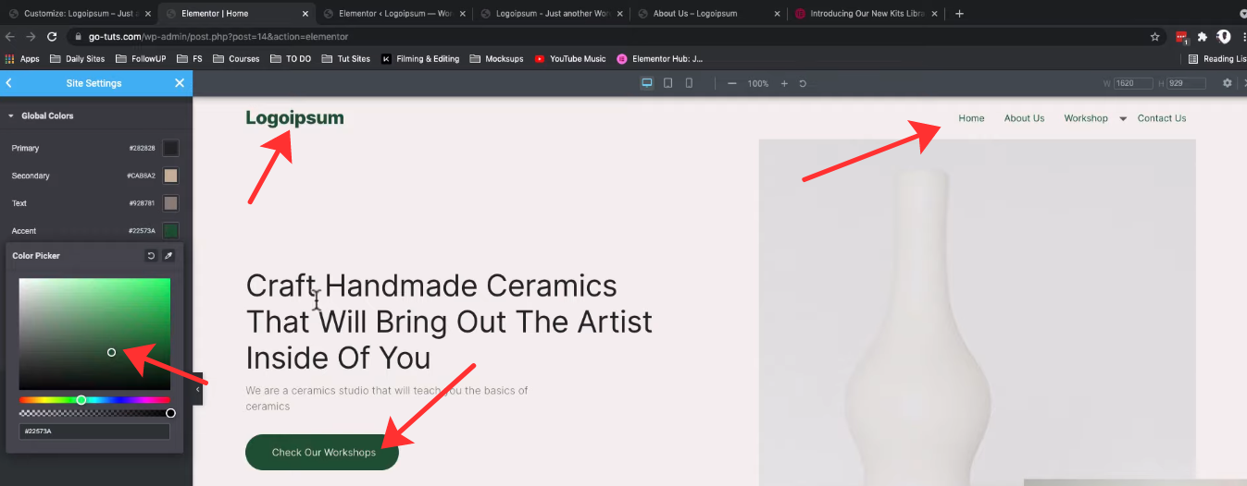Switch to Elementor | Home browser tab
Viewport: 1247px width, 486px height.
click(235, 14)
